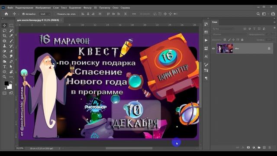
Task: Toggle the Quick Mask mode button
Action: [5, 93]
